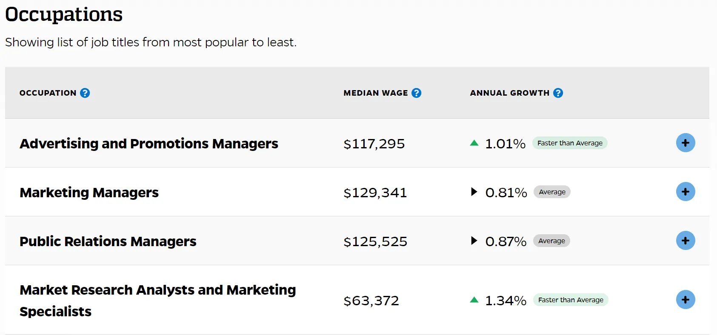
Task: Open the Marketing Managers job title
Action: (89, 193)
